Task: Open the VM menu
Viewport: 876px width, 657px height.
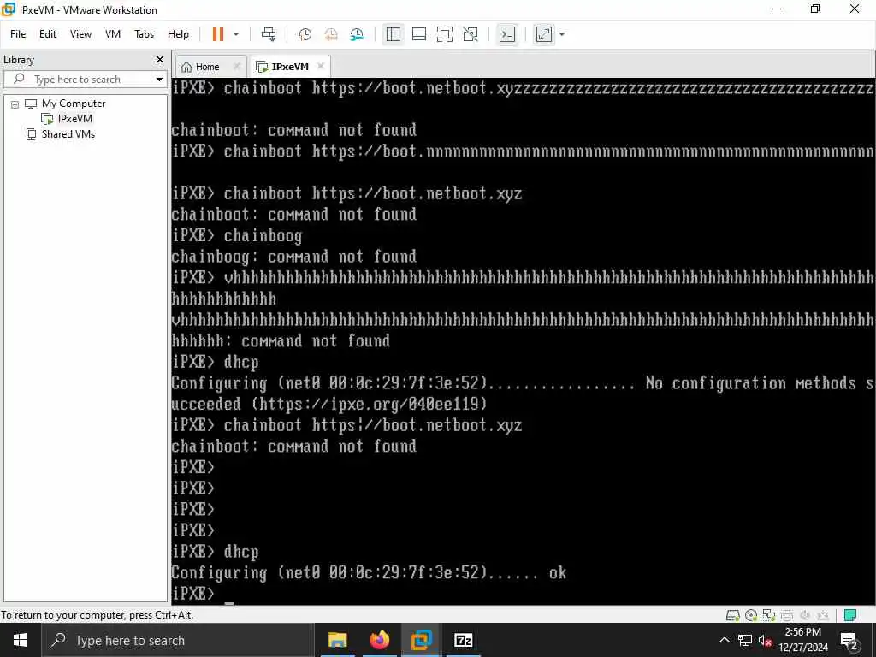Action: 113,34
